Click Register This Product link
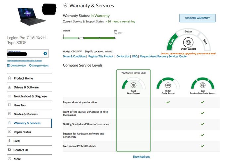Image resolution: width=232 pixels, height=161 pixels. click(101, 56)
